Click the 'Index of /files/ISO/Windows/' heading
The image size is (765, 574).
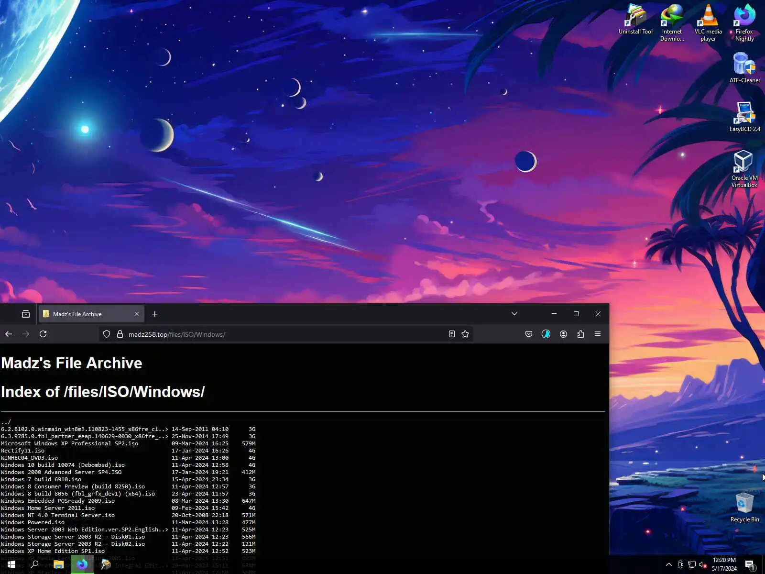tap(103, 392)
